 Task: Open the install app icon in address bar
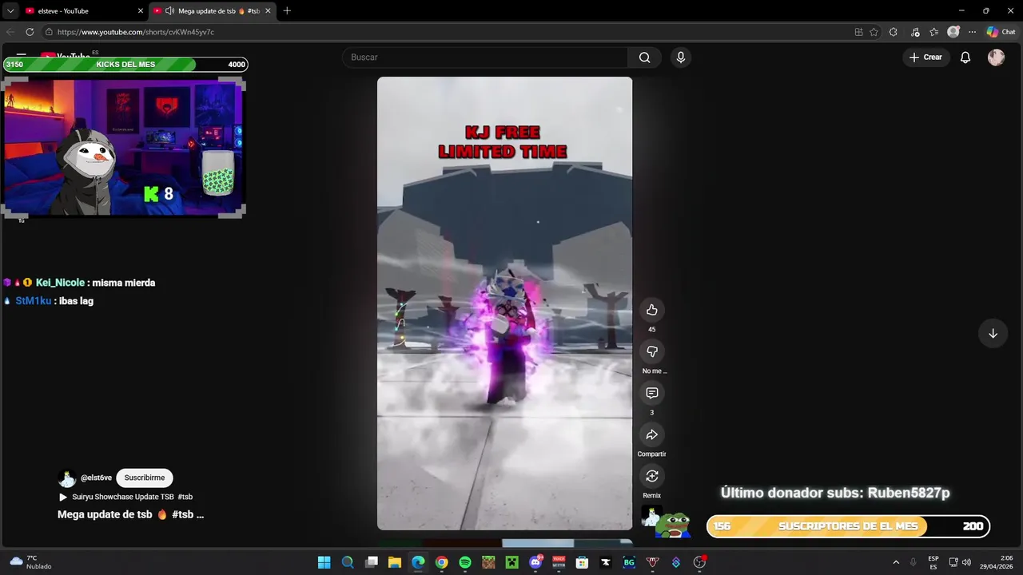[x=858, y=32]
